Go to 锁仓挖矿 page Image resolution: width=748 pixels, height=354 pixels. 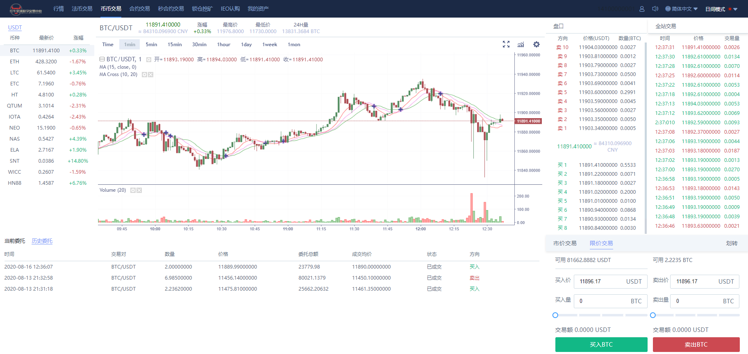coord(202,9)
